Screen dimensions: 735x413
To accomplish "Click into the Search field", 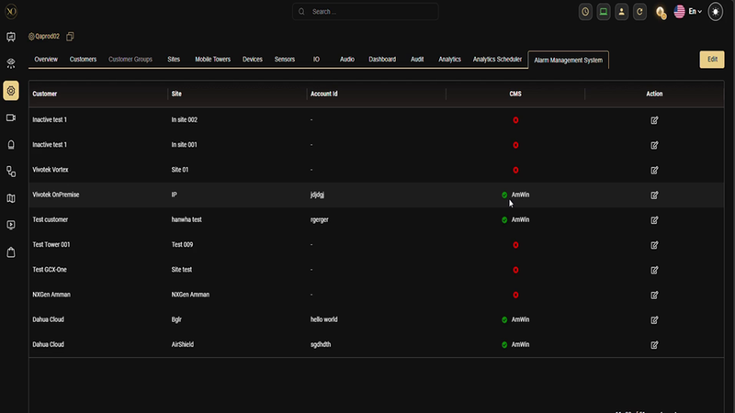I will point(367,12).
